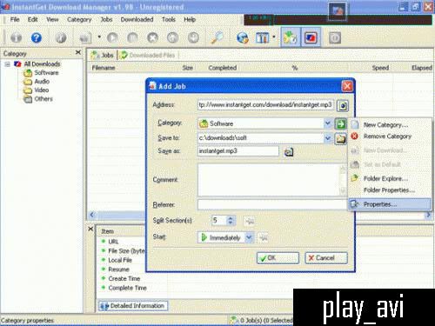Open the Category menu in menu bar
This screenshot has width=435, height=326.
click(79, 19)
